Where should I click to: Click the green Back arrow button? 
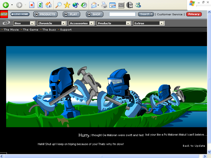(x=6, y=5)
